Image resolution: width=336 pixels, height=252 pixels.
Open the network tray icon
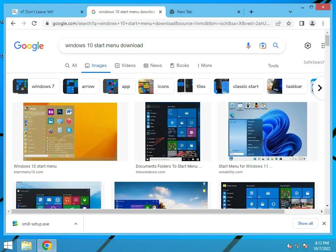[x=297, y=246]
